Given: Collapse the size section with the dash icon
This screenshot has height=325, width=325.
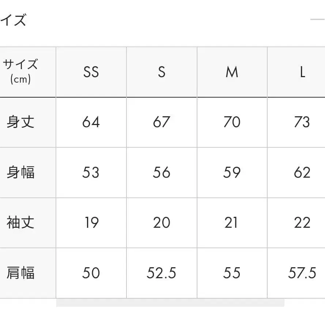Looking at the screenshot, I should tap(317, 19).
